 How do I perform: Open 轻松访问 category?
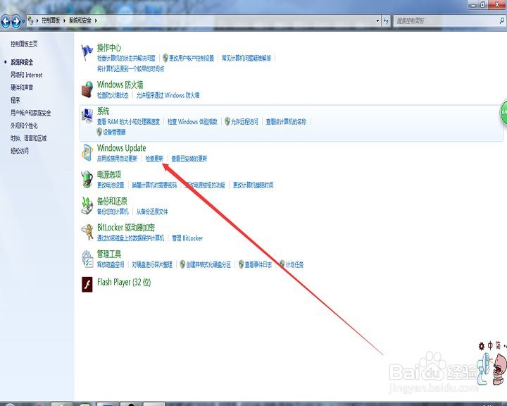[20, 151]
